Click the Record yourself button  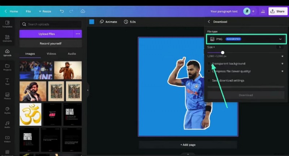(51, 44)
